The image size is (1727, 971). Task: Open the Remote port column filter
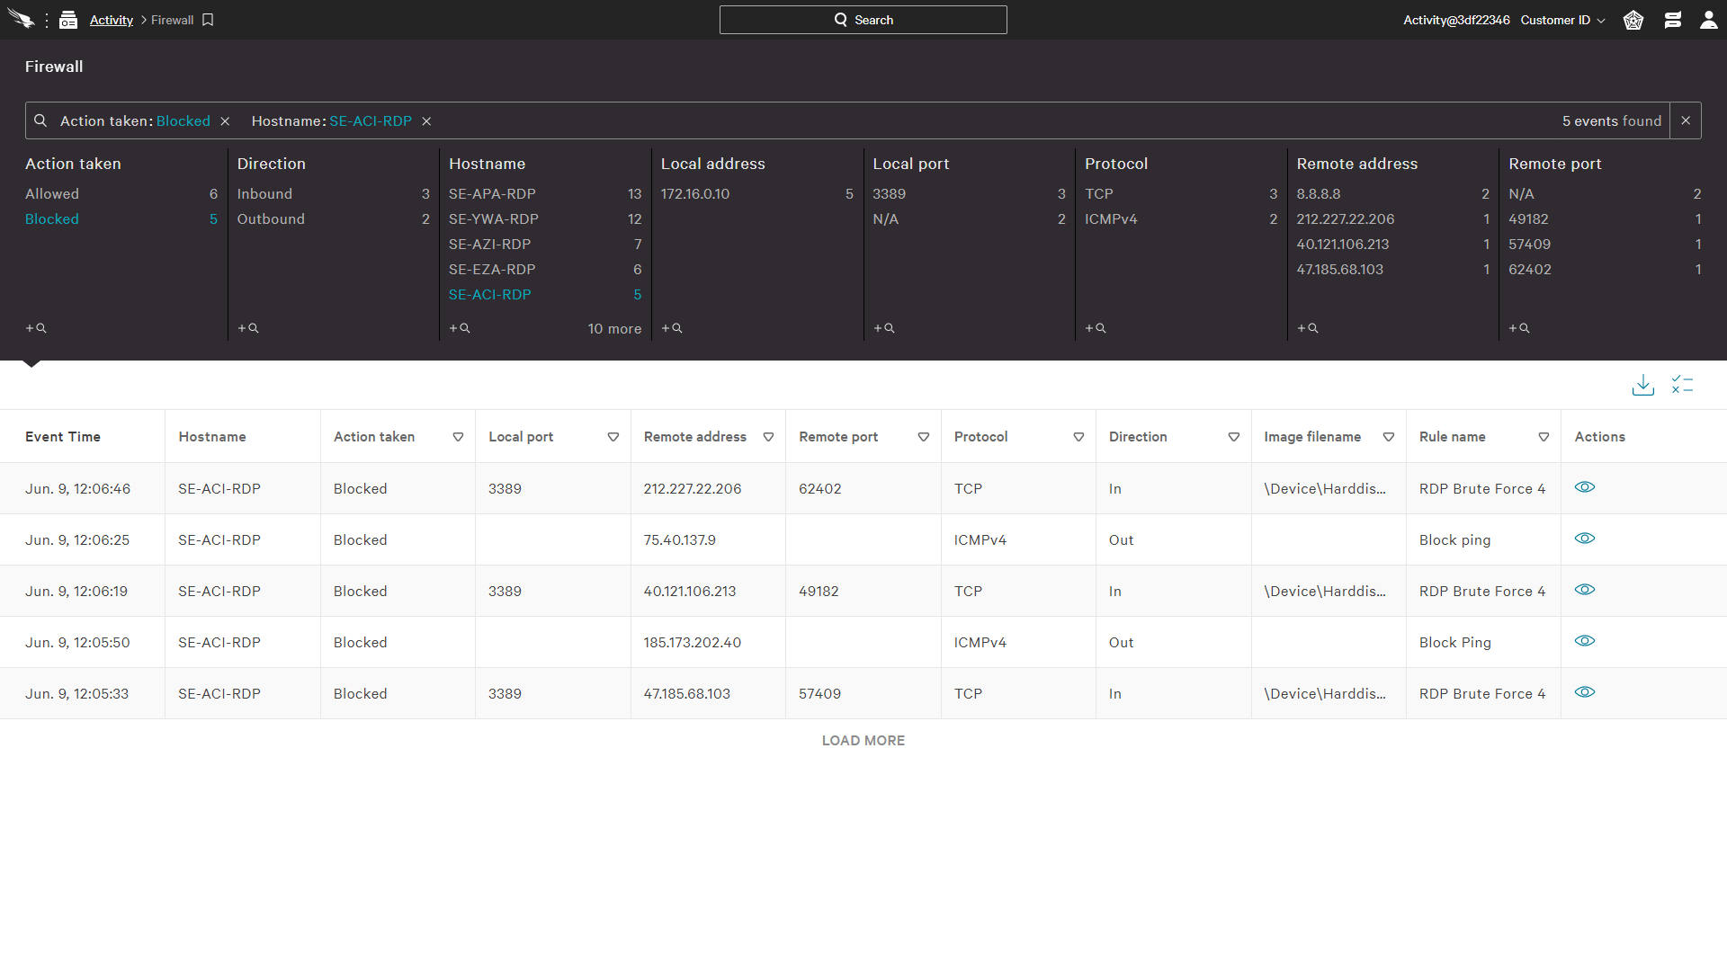tap(924, 437)
